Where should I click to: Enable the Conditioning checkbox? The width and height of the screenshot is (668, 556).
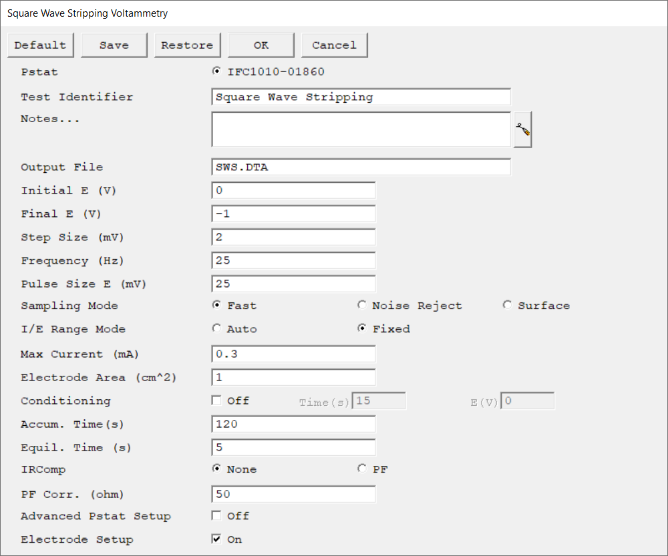click(216, 400)
